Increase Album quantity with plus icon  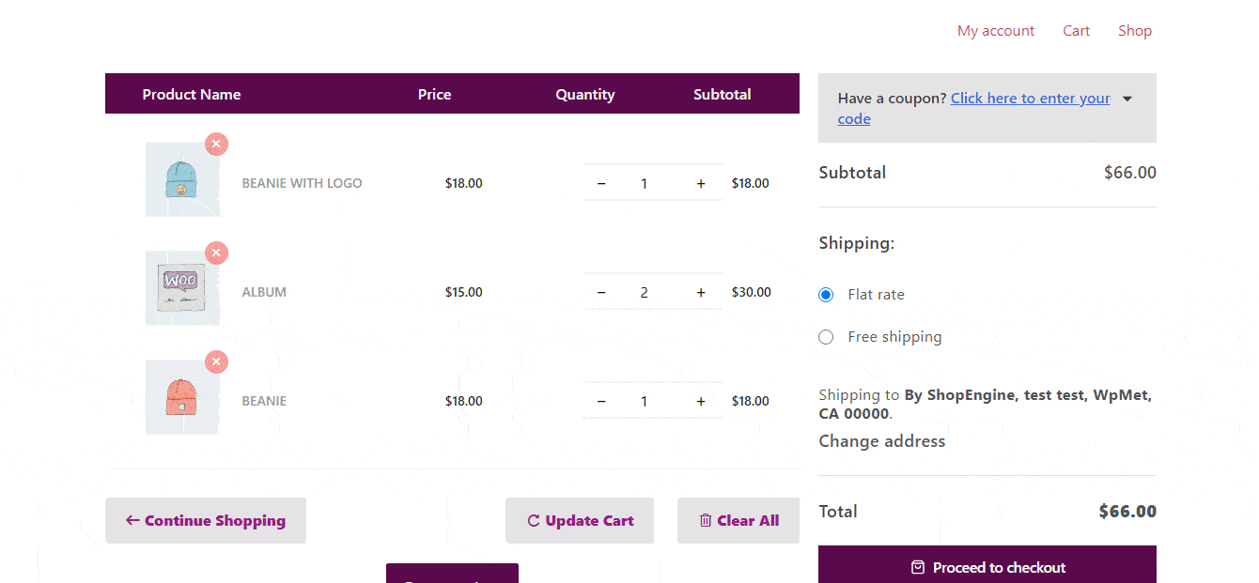tap(701, 293)
